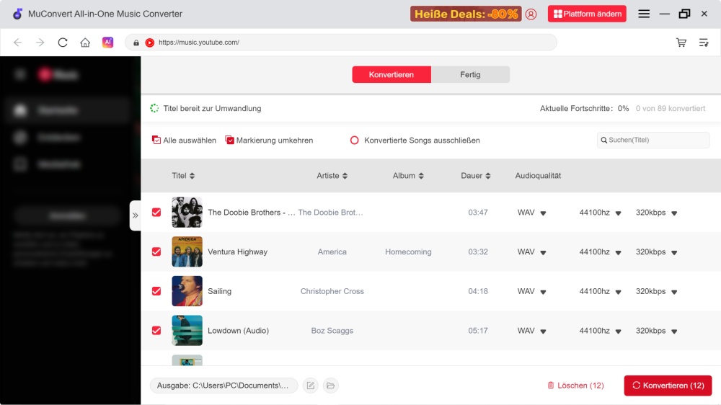Go to home page icon

point(85,43)
